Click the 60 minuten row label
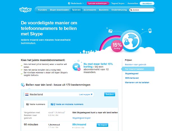 [x=31, y=125]
